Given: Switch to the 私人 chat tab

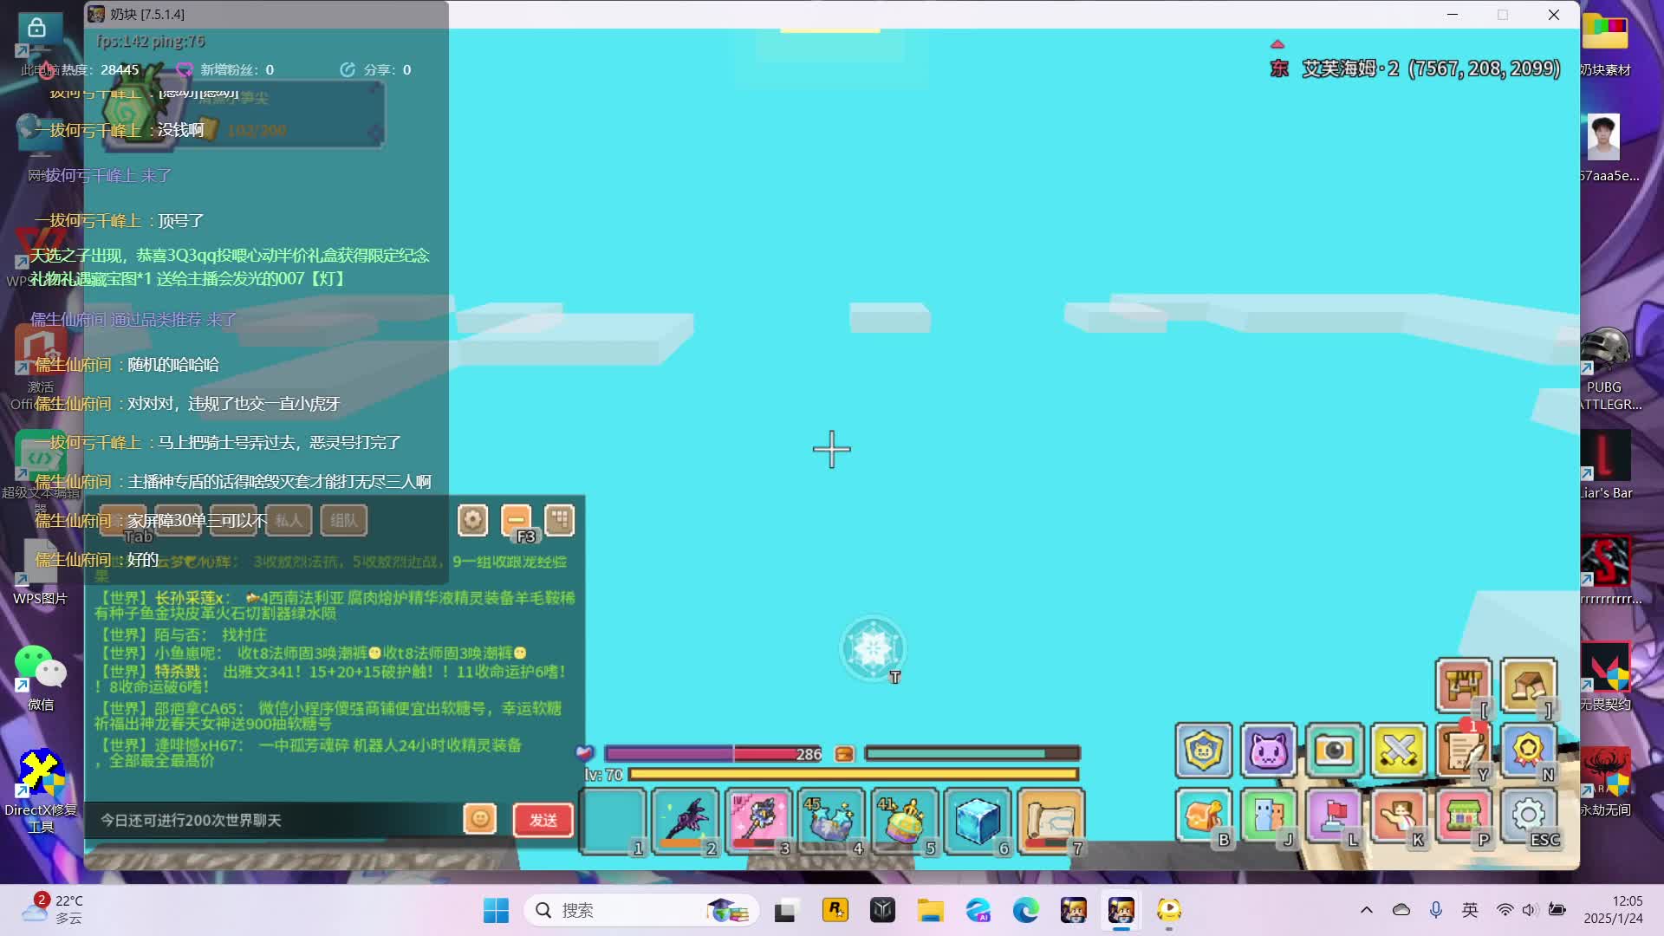Looking at the screenshot, I should 289,520.
